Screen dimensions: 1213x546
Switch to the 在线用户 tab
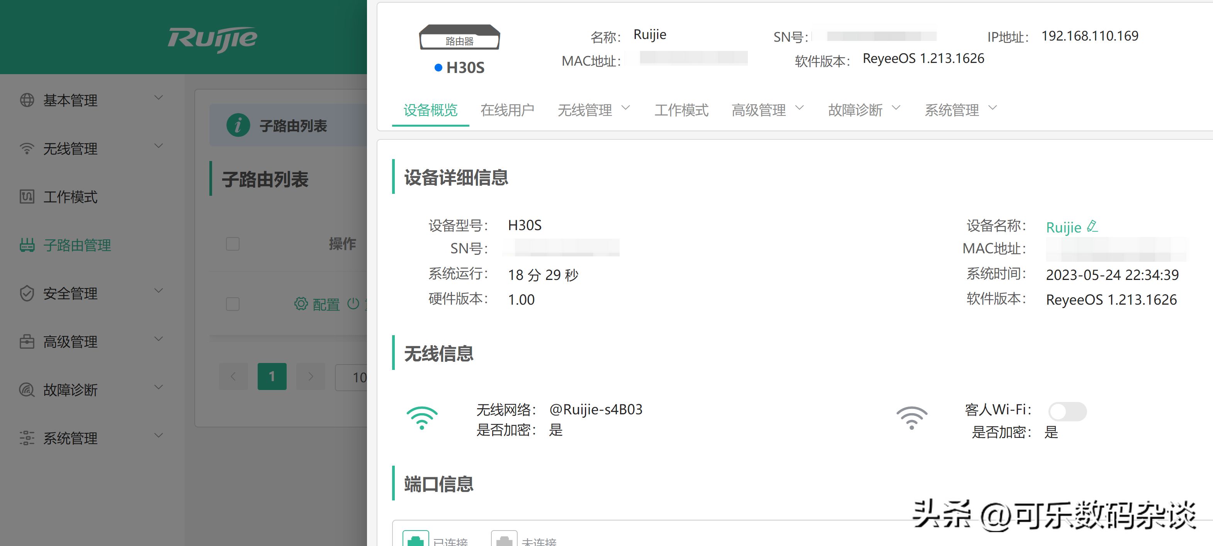507,110
